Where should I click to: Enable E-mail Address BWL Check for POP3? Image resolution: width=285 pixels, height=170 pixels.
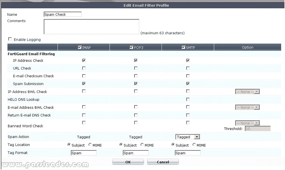tap(136, 107)
